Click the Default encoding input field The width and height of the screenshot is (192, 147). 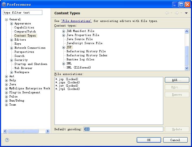point(123,129)
